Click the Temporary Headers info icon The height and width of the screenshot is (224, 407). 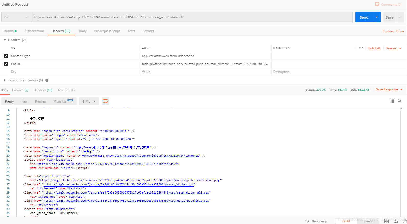(x=47, y=80)
